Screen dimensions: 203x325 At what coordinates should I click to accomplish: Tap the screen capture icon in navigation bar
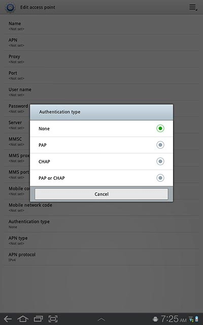tap(53, 319)
